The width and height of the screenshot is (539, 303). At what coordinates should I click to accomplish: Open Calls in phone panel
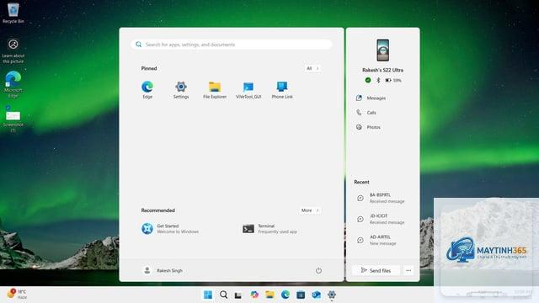366,112
